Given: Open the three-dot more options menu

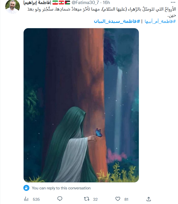Looking at the screenshot, I should [173, 2].
